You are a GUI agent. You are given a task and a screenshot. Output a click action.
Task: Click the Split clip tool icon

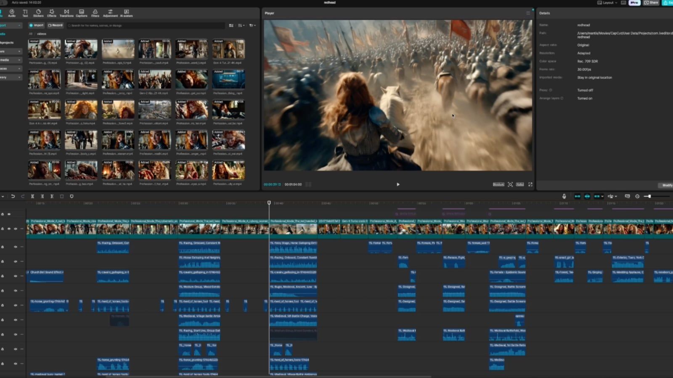tap(32, 196)
